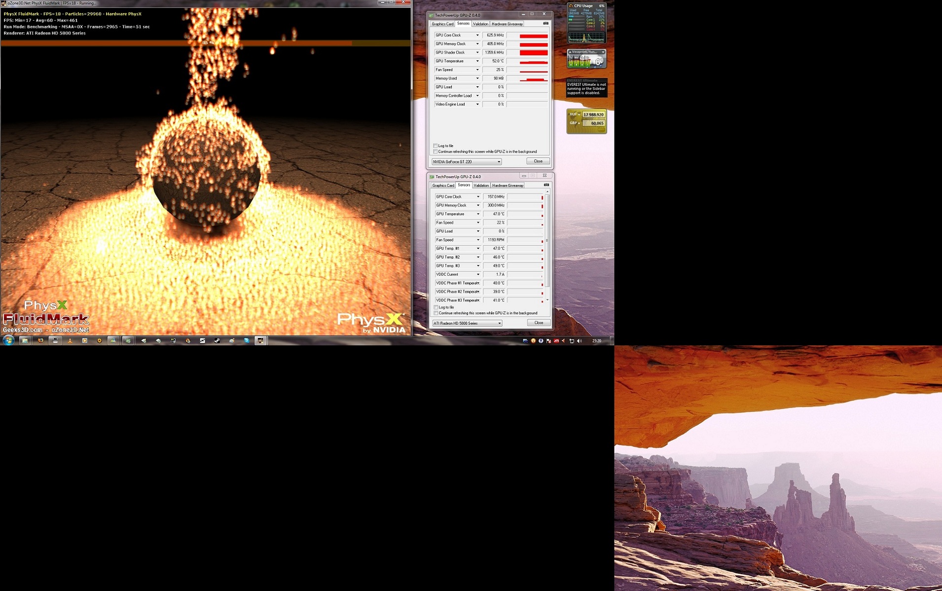This screenshot has width=942, height=591.
Task: Open GPU Temp. #1 sensor dropdown arrow
Action: 477,248
